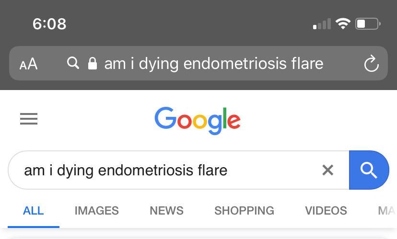This screenshot has width=397, height=239.
Task: Tap the padlock secure site icon
Action: pos(93,64)
